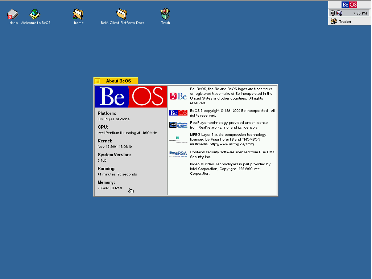
Task: Click the Be trademarks notice text
Action: (x=231, y=96)
